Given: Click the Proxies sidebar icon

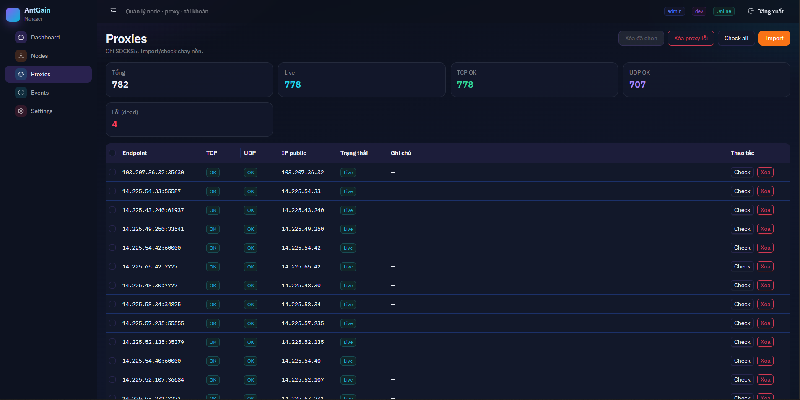Looking at the screenshot, I should click(21, 74).
